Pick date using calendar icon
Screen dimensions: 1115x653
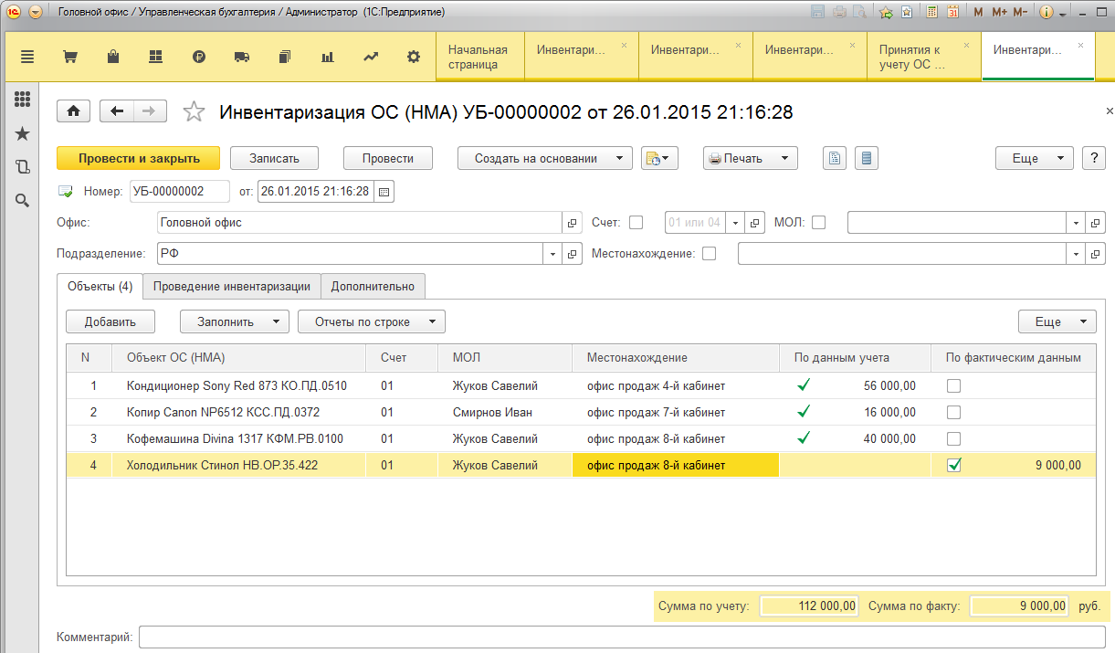(384, 192)
